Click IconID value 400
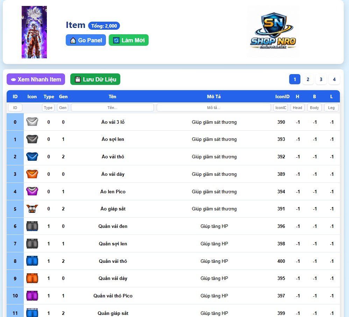This screenshot has height=317, width=349. (x=281, y=261)
